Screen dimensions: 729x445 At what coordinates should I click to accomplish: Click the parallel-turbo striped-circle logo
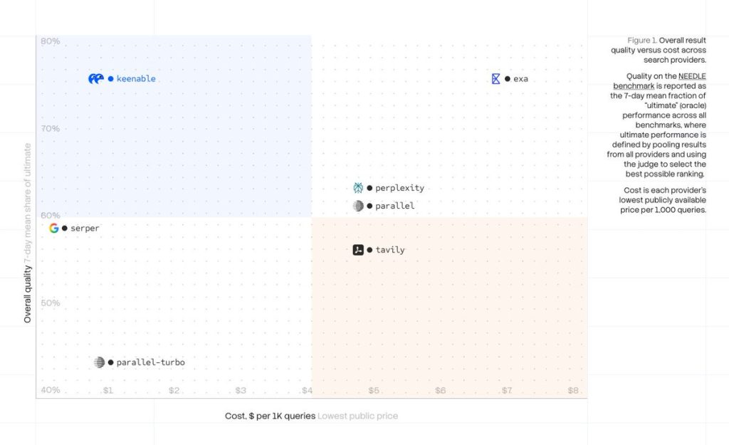point(99,362)
